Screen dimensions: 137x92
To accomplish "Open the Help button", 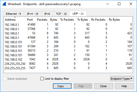I will coord(124,86).
